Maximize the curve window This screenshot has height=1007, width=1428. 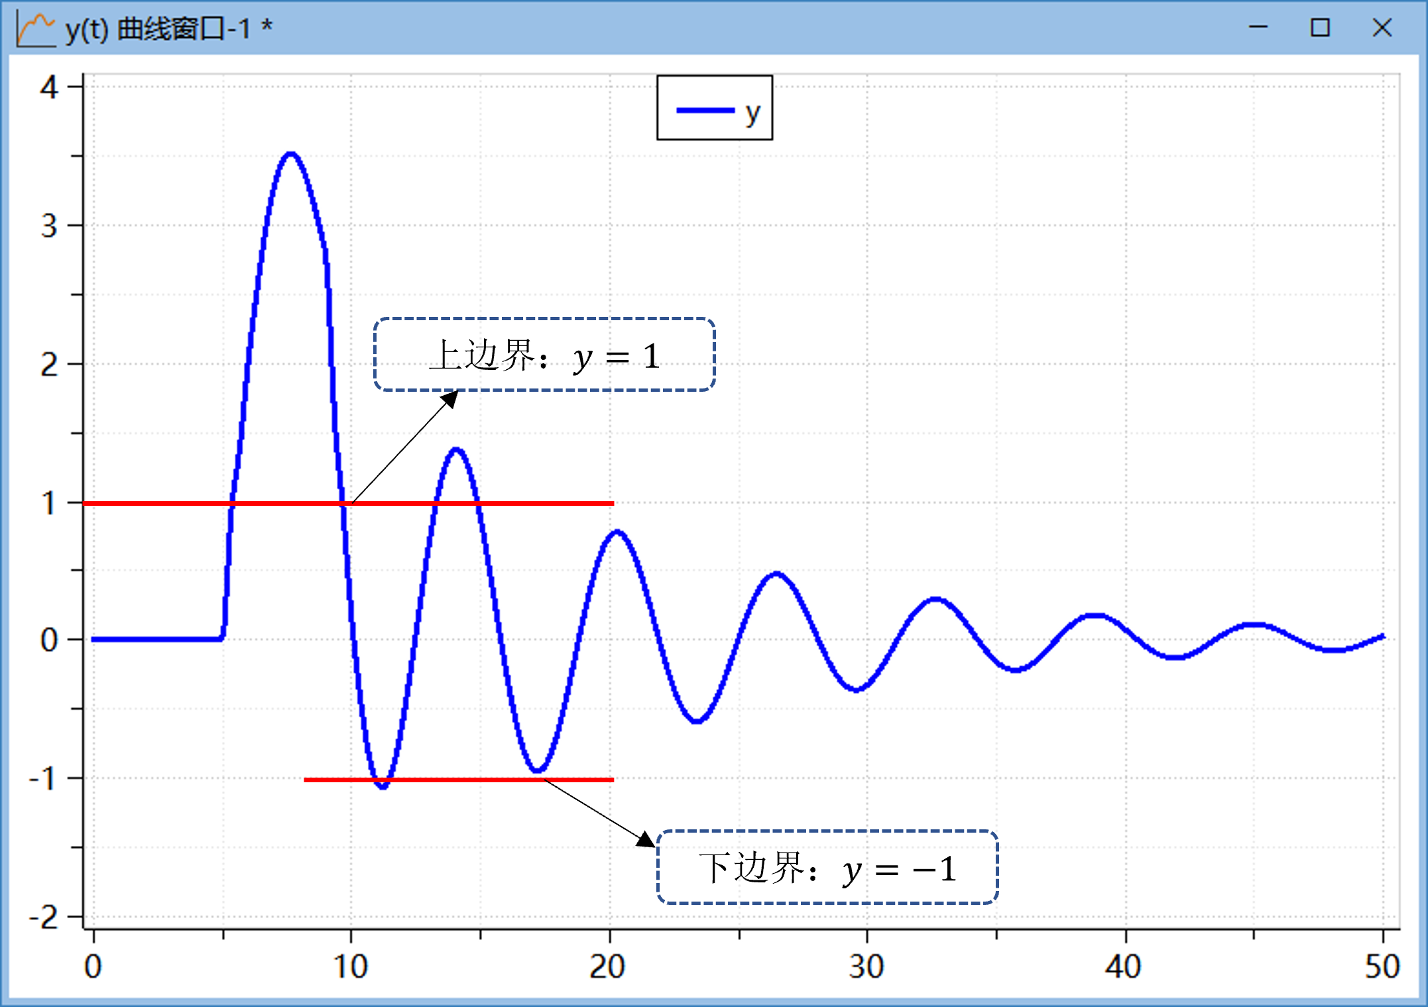1320,28
